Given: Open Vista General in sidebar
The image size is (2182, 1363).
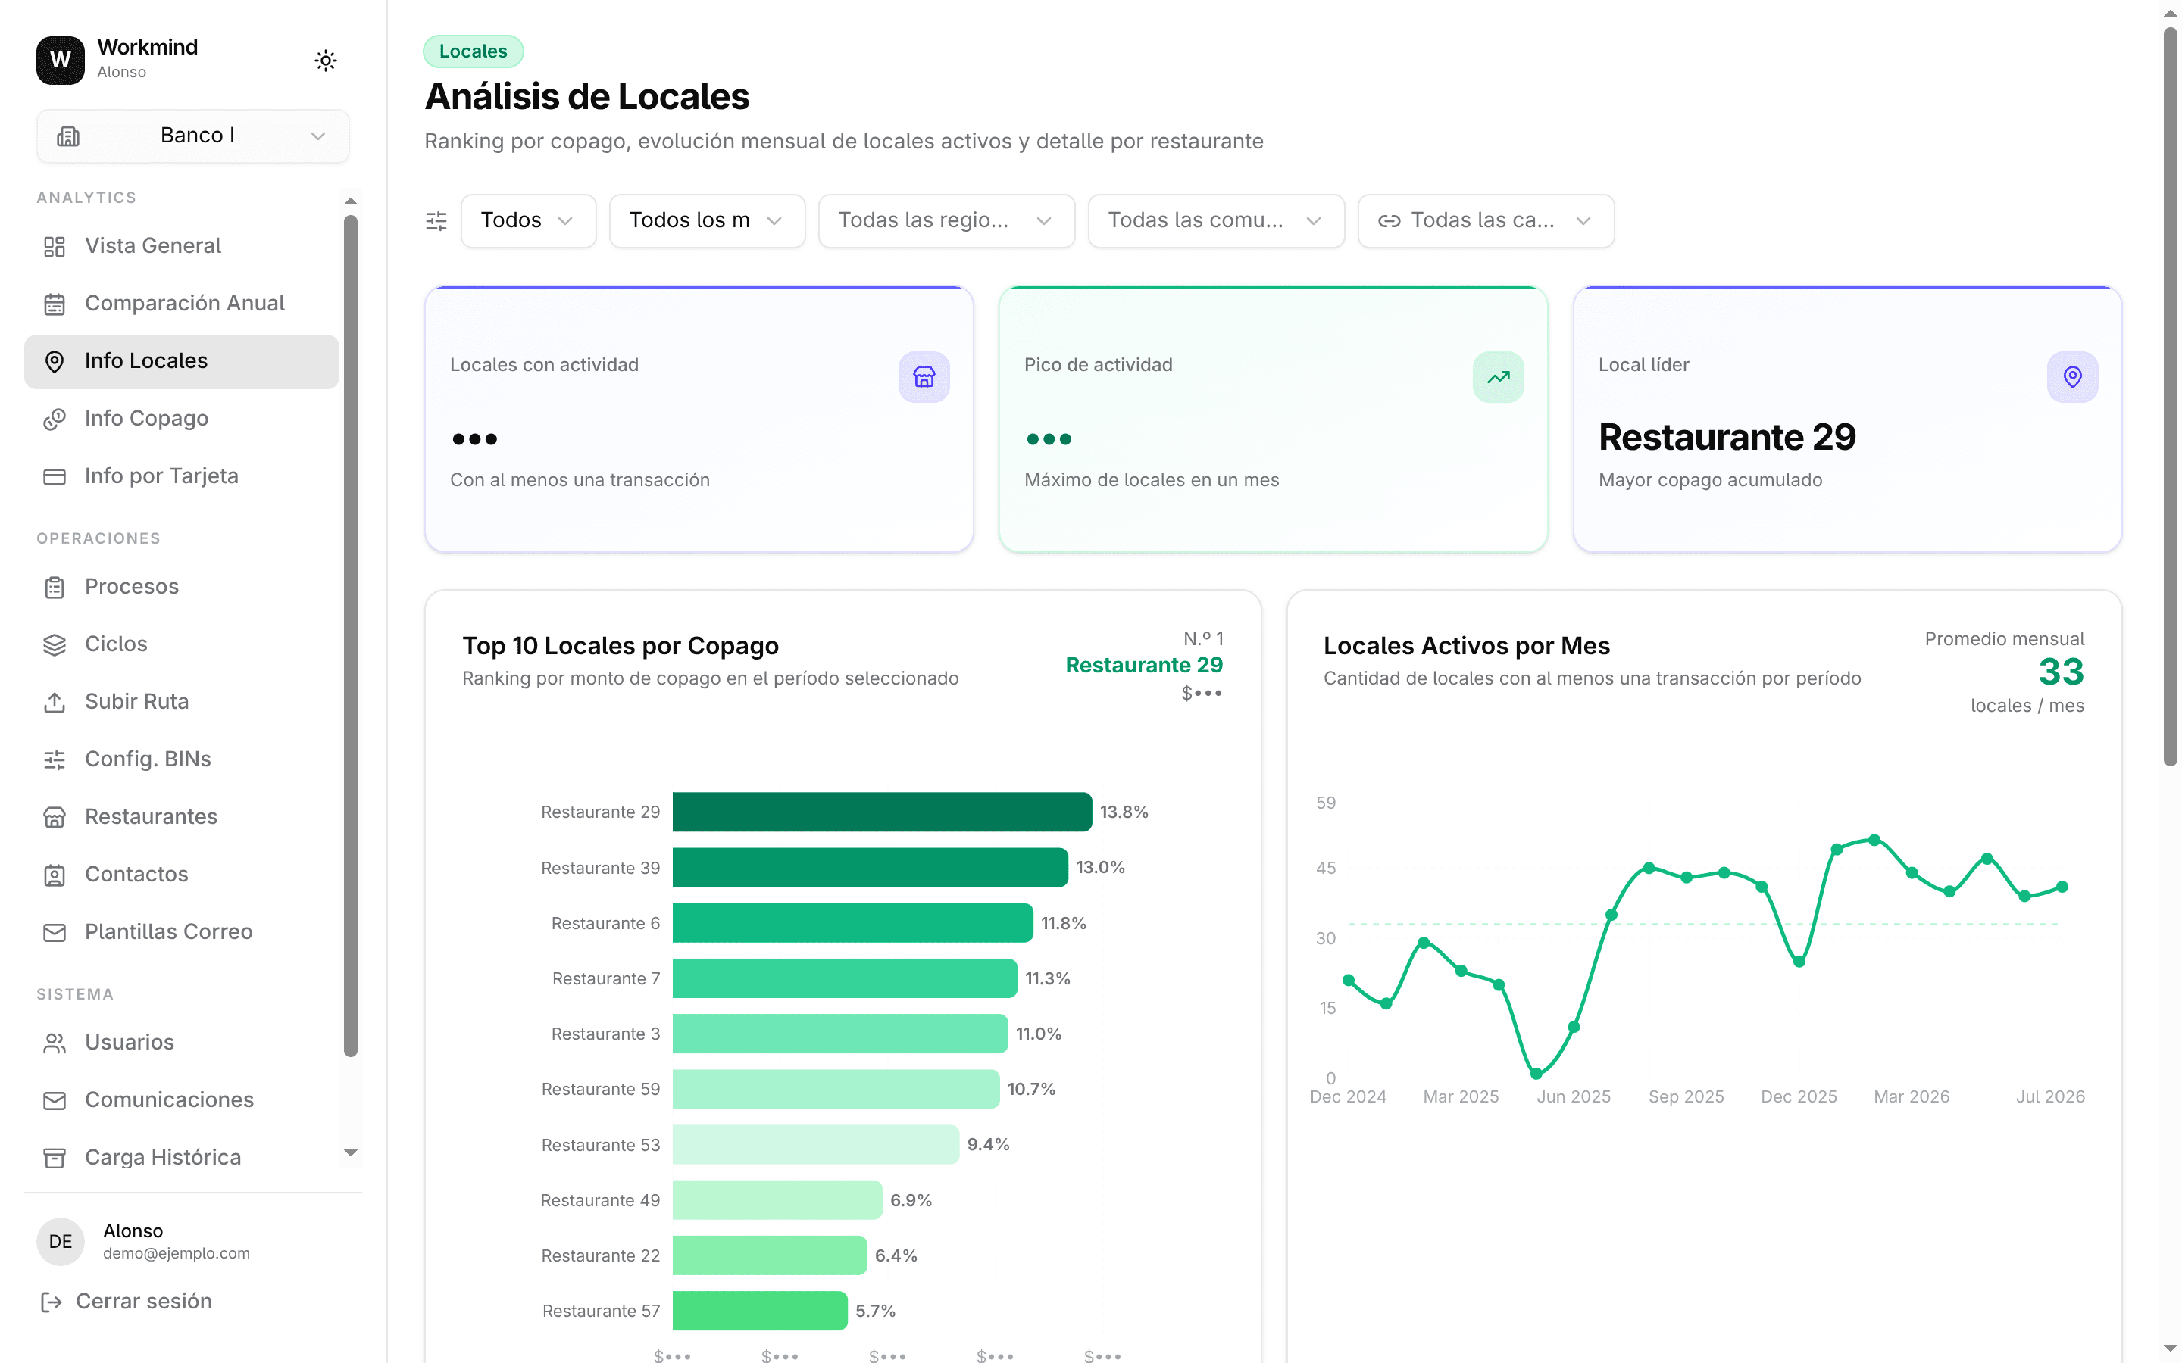Looking at the screenshot, I should tap(181, 246).
